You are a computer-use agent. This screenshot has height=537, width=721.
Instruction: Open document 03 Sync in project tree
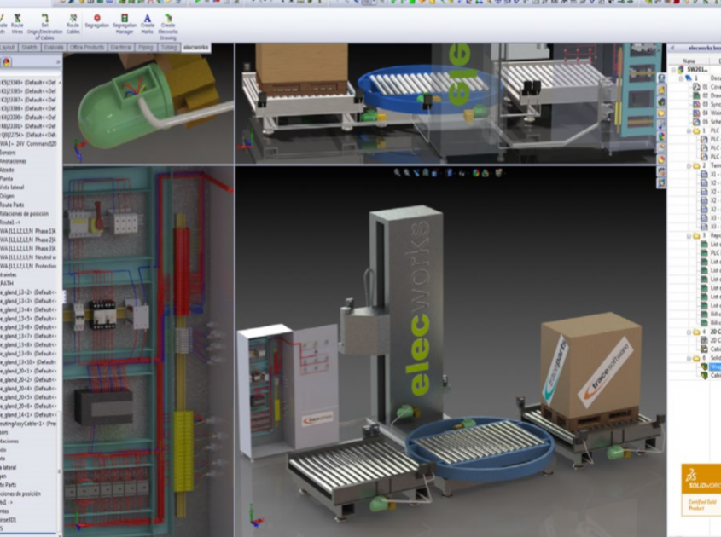(x=708, y=105)
